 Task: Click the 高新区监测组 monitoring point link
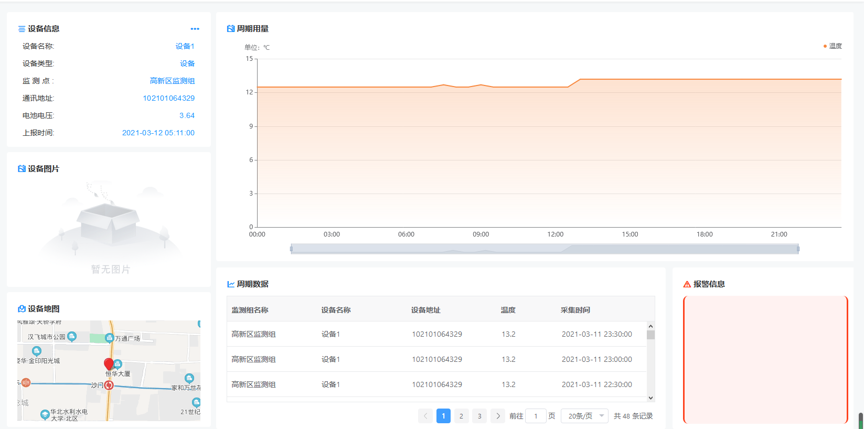coord(172,81)
